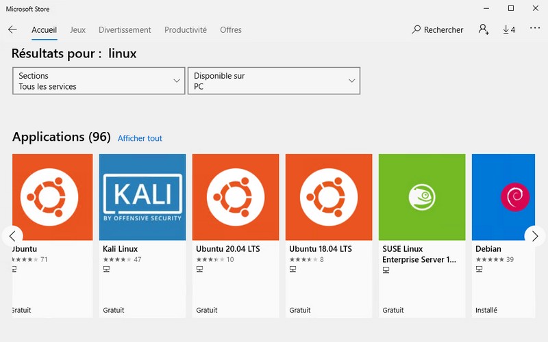
Task: Minimize the Microsoft Store window
Action: [x=486, y=9]
